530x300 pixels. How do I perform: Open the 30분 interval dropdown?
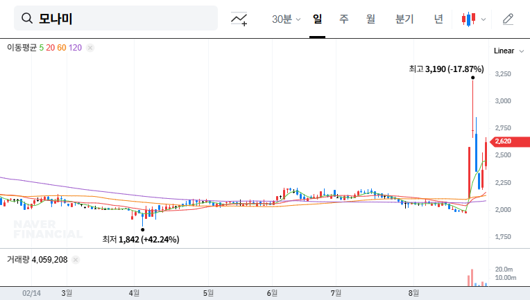point(286,19)
